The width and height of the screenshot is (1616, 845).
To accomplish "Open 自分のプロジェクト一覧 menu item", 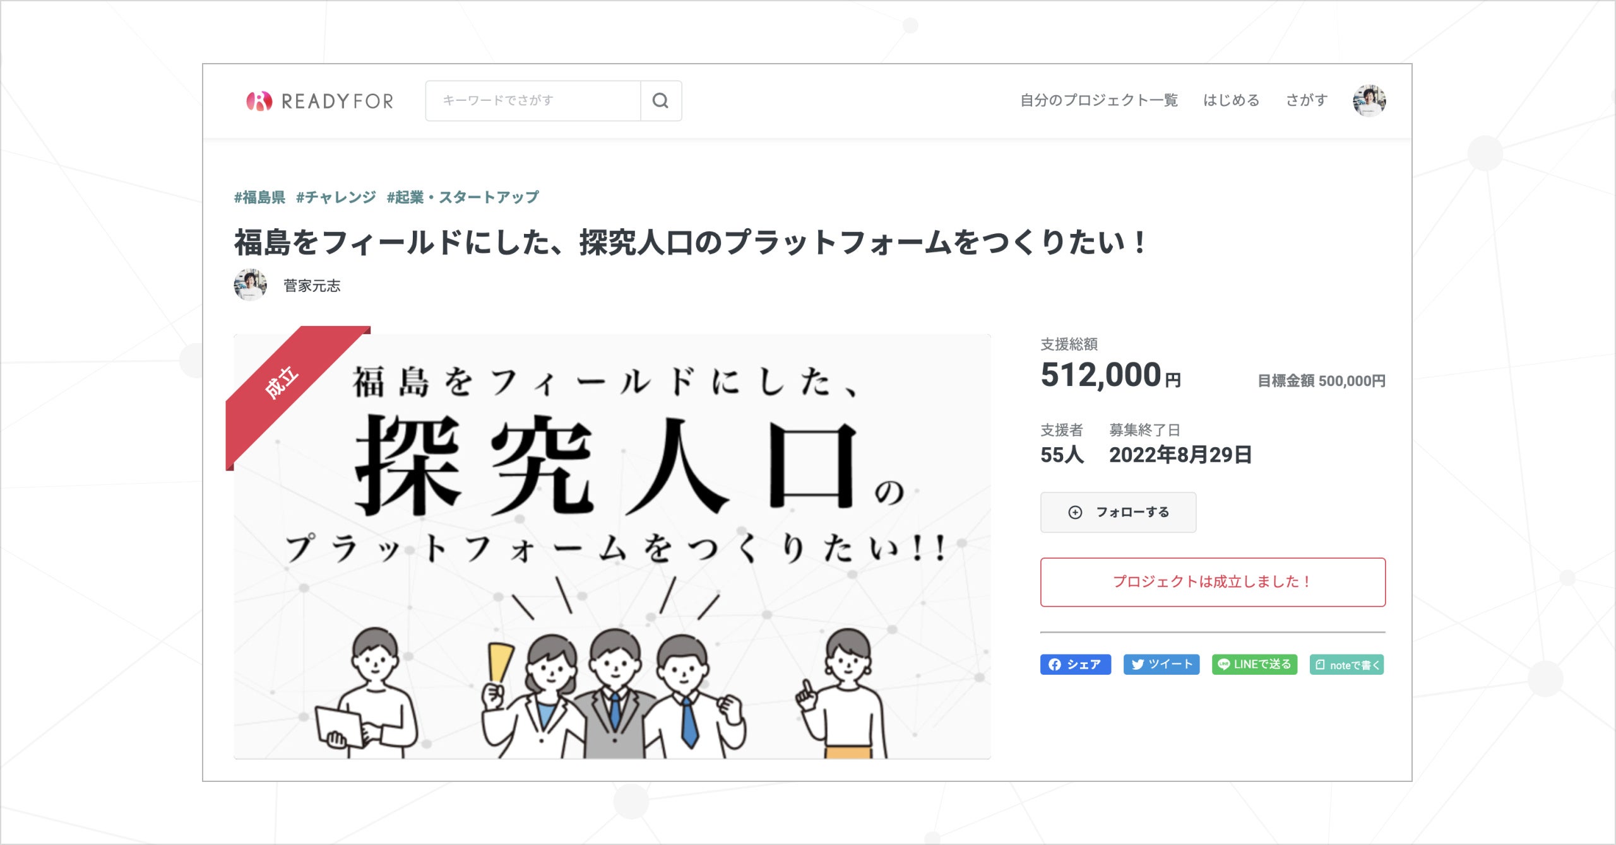I will coord(1098,100).
